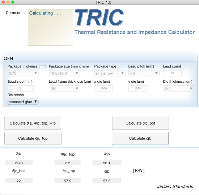Click the TRIC logo
Screen dimensions: 199x195
click(99, 17)
